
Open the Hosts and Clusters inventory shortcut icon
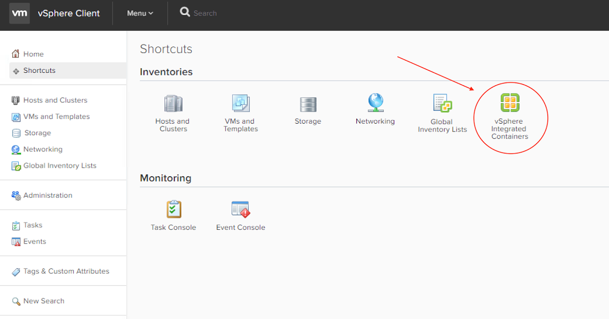(x=173, y=104)
